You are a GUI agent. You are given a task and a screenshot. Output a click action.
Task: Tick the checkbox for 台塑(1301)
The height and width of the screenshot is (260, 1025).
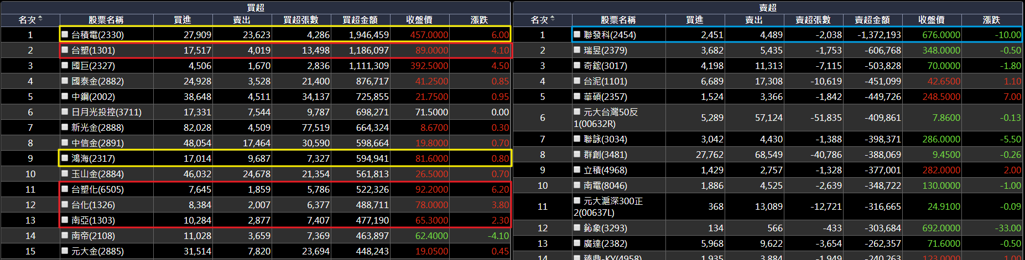65,50
